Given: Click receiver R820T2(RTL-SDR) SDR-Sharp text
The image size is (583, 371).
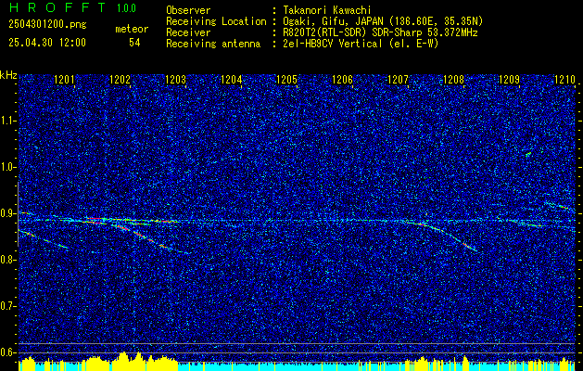Looking at the screenshot, I should [x=380, y=32].
